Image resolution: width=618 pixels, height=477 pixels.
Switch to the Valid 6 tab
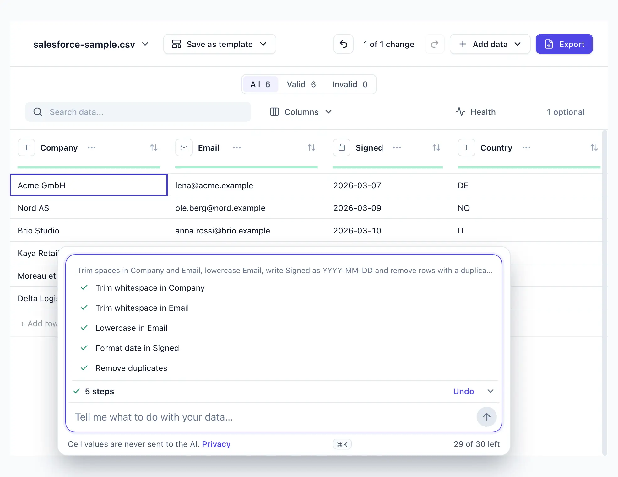point(301,84)
